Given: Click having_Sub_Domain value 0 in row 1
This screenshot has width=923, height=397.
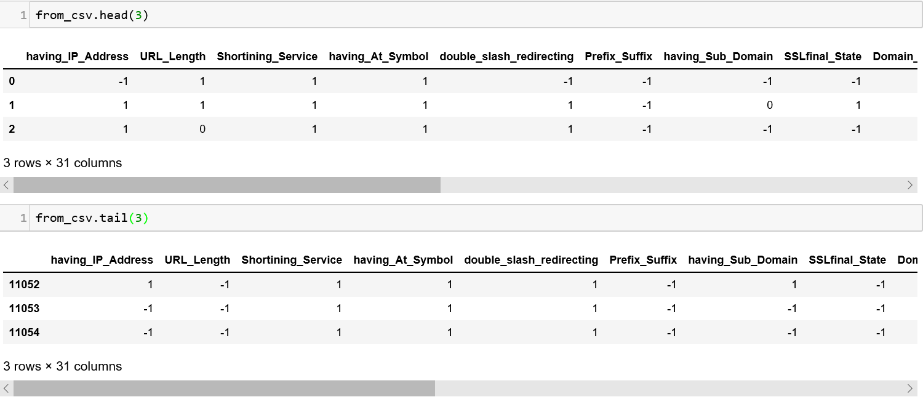Looking at the screenshot, I should tap(769, 105).
